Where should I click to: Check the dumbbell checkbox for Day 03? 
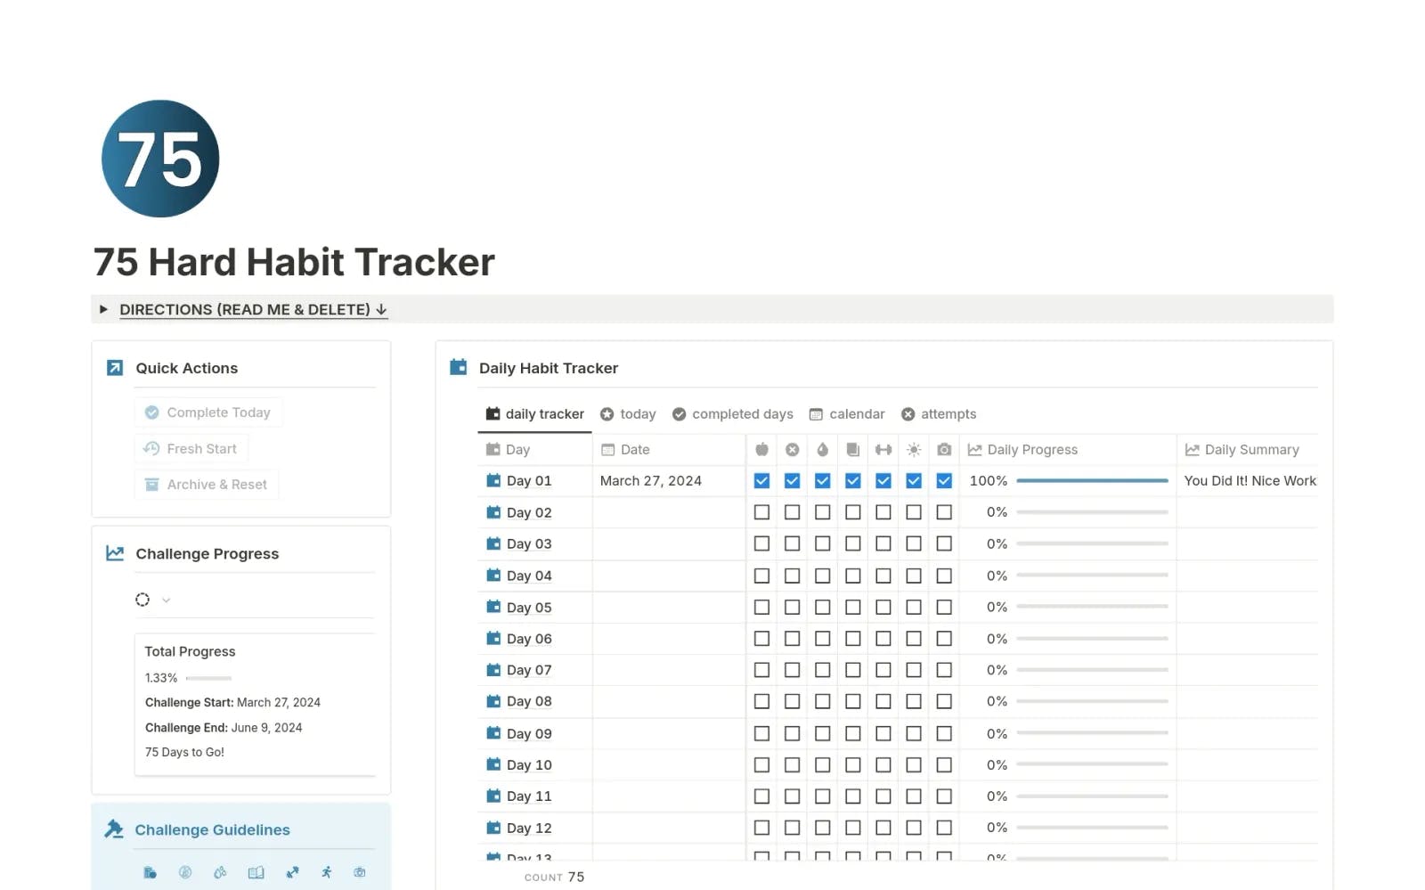(883, 543)
